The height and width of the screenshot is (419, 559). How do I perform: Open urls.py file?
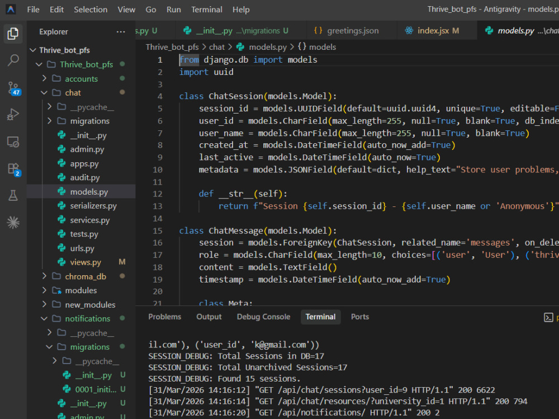click(81, 248)
